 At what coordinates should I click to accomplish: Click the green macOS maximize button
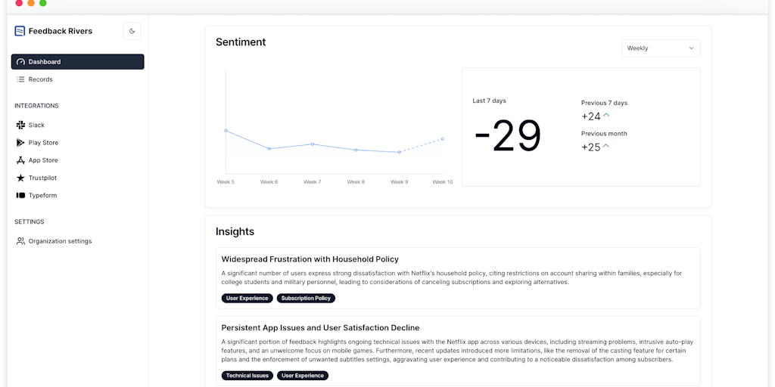coord(43,3)
